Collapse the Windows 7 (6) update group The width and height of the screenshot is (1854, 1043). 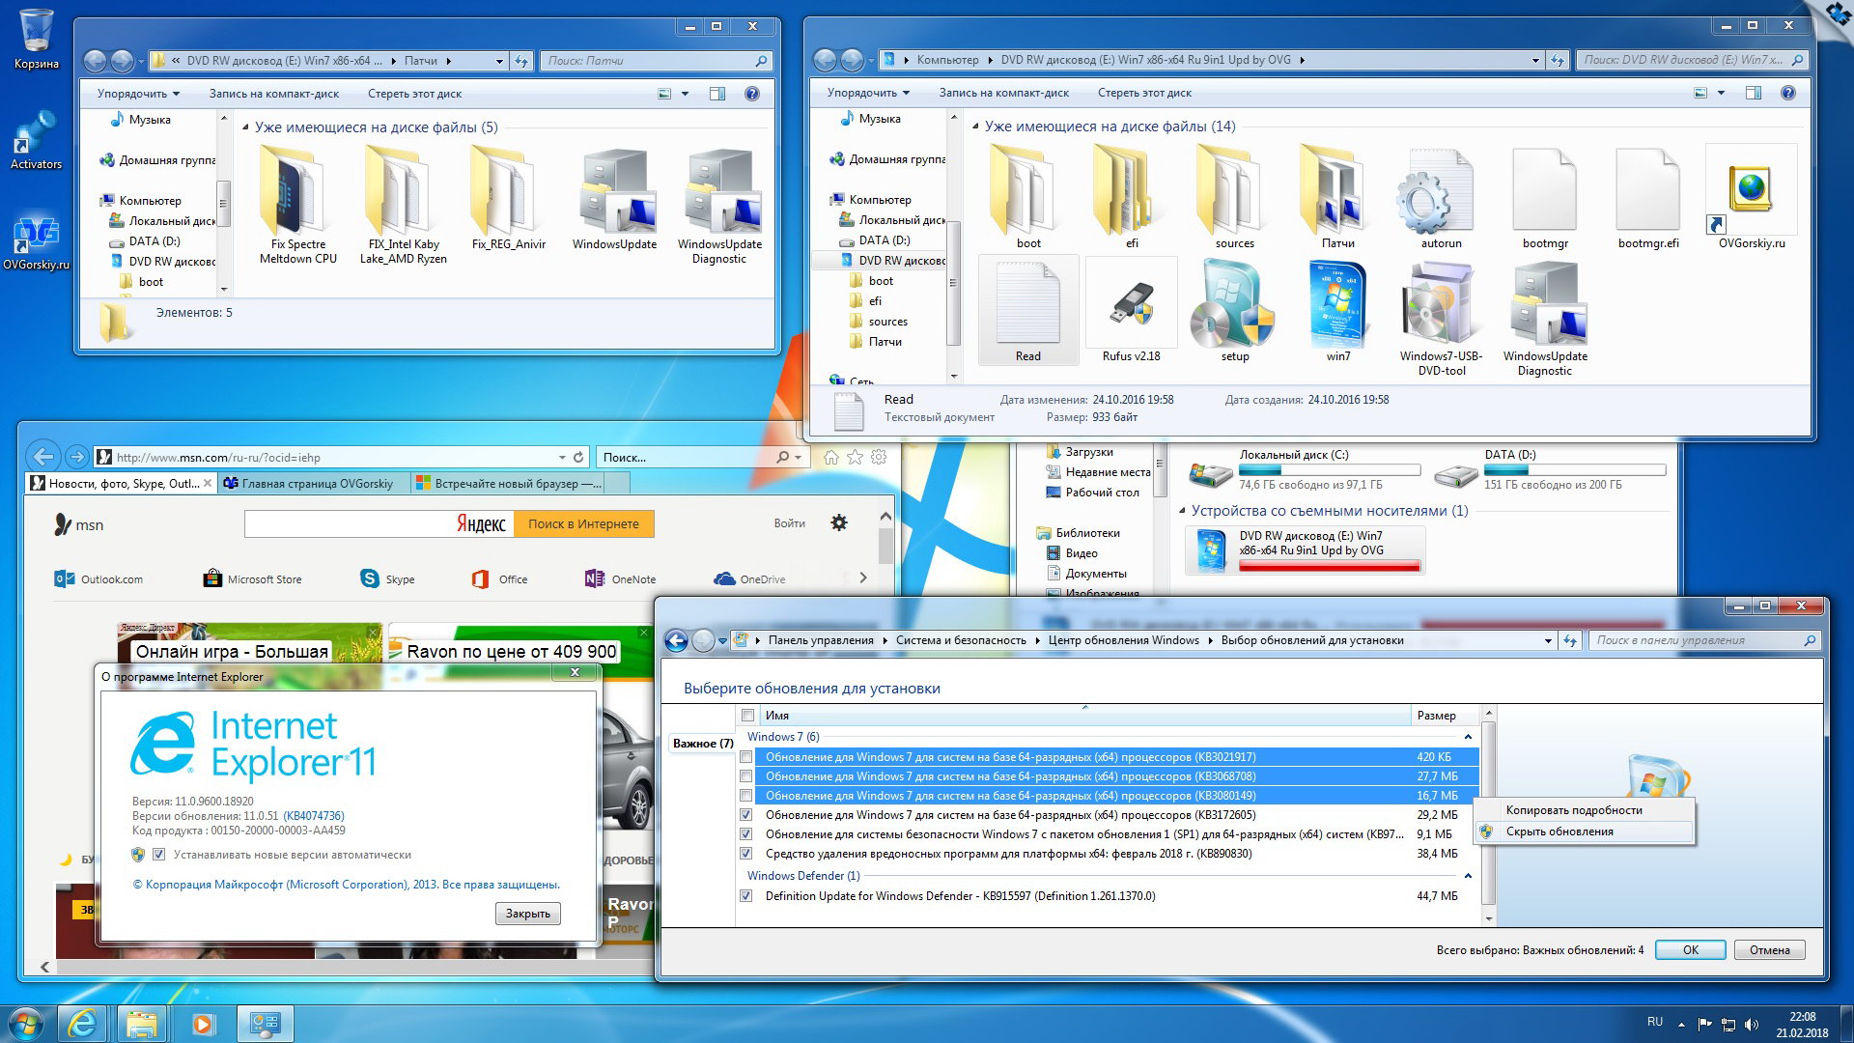(1468, 737)
